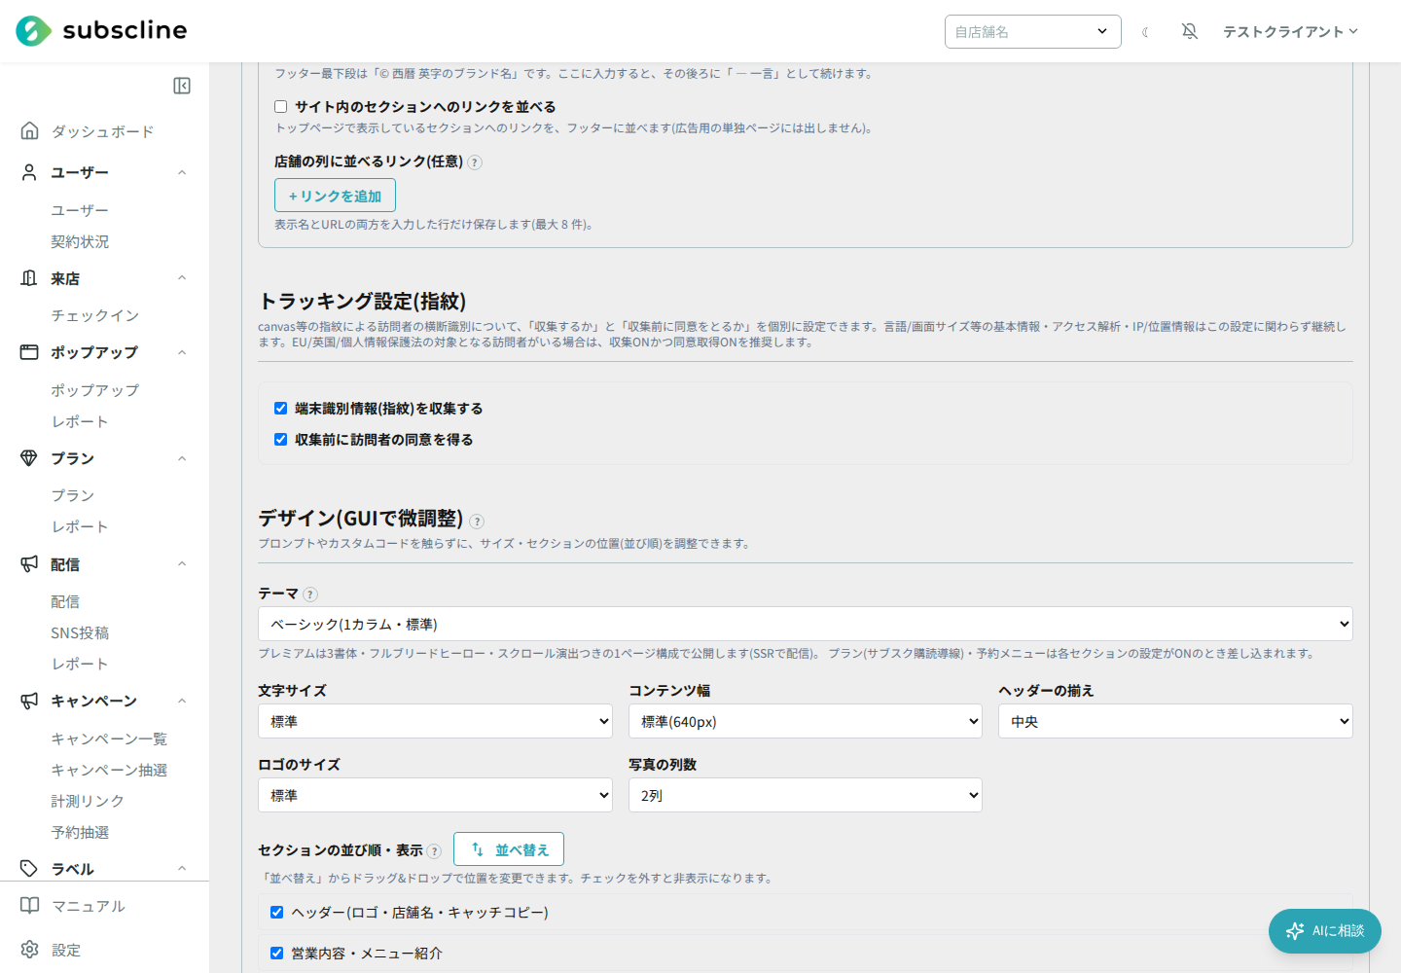Image resolution: width=1401 pixels, height=973 pixels.
Task: Click the プラン diamond icon
Action: coord(29,458)
